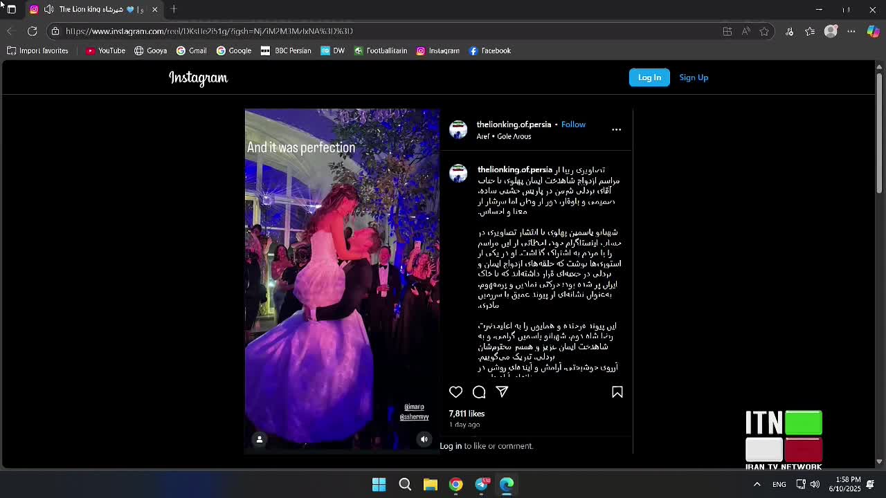Open tab actions menu icon
The image size is (886, 498).
point(11,9)
